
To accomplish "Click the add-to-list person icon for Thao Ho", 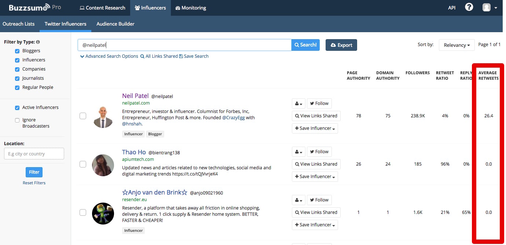I will 298,152.
